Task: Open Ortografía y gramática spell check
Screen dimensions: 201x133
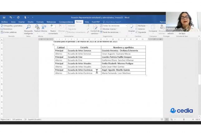Action: pos(12,26)
